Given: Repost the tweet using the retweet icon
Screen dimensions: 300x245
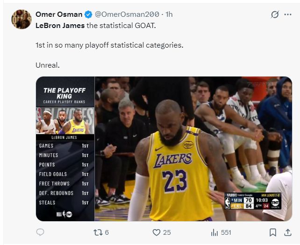Looking at the screenshot, I should pos(98,232).
